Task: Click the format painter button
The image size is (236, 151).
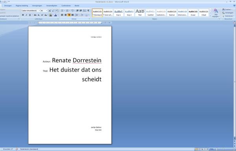Action: 9,16
